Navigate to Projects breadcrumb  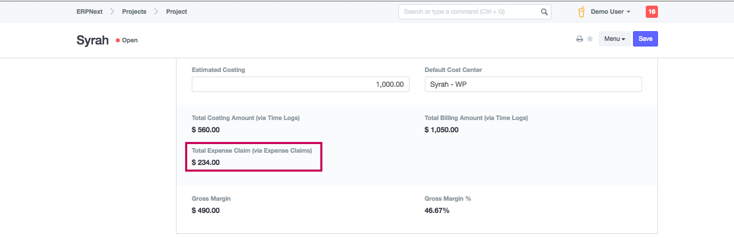pos(134,12)
